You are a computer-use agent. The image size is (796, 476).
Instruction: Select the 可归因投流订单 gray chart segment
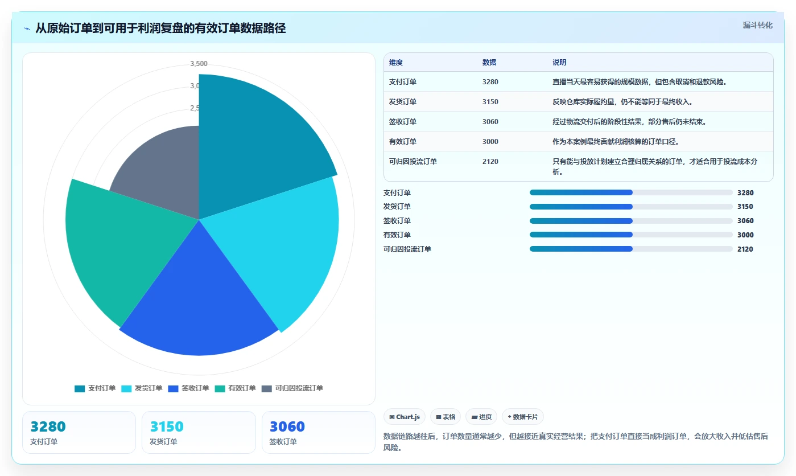165,171
